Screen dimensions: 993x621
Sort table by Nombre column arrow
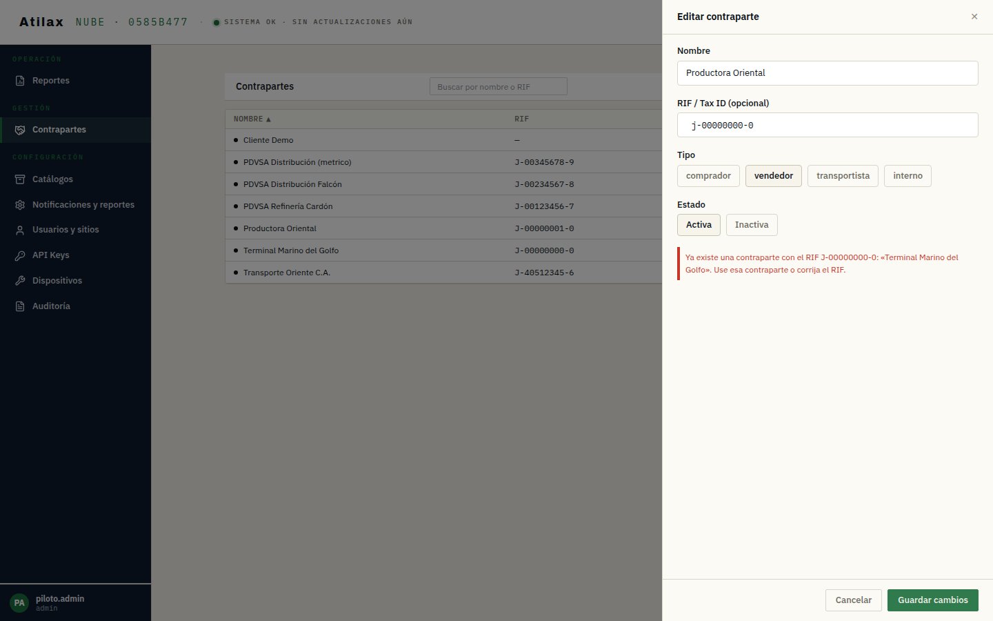click(268, 119)
